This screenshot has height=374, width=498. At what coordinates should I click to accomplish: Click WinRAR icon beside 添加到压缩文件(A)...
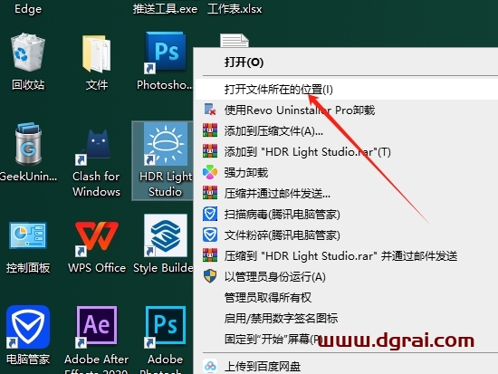210,130
